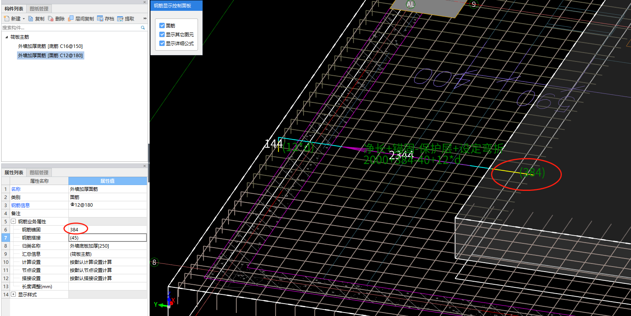Click the 计算设置 value 按默认计算设置计算
Viewport: 631px width, 316px height.
pyautogui.click(x=107, y=262)
